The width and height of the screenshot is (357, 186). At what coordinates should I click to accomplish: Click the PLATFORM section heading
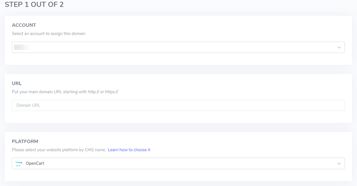pos(25,141)
